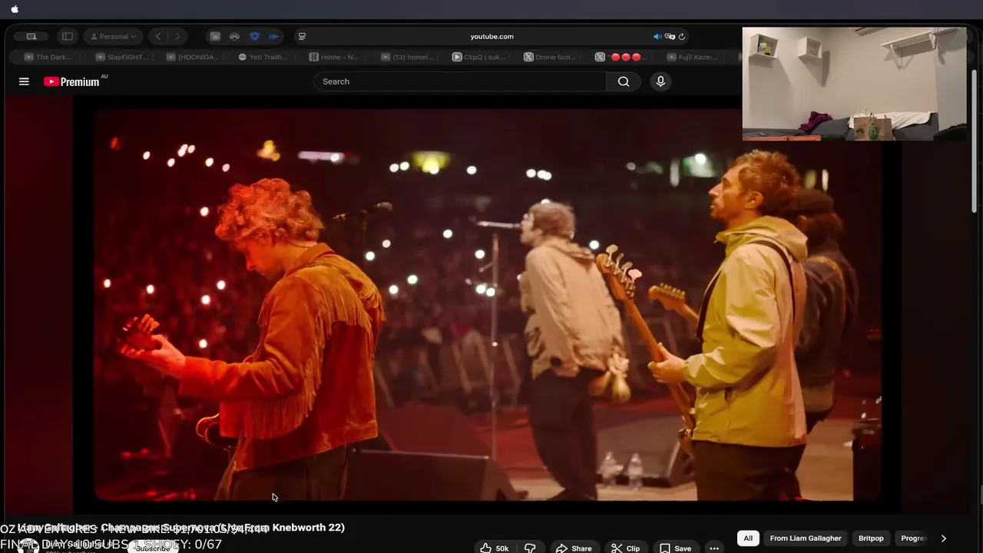Click the glasses extension icon in toolbar
This screenshot has width=983, height=553.
234,36
